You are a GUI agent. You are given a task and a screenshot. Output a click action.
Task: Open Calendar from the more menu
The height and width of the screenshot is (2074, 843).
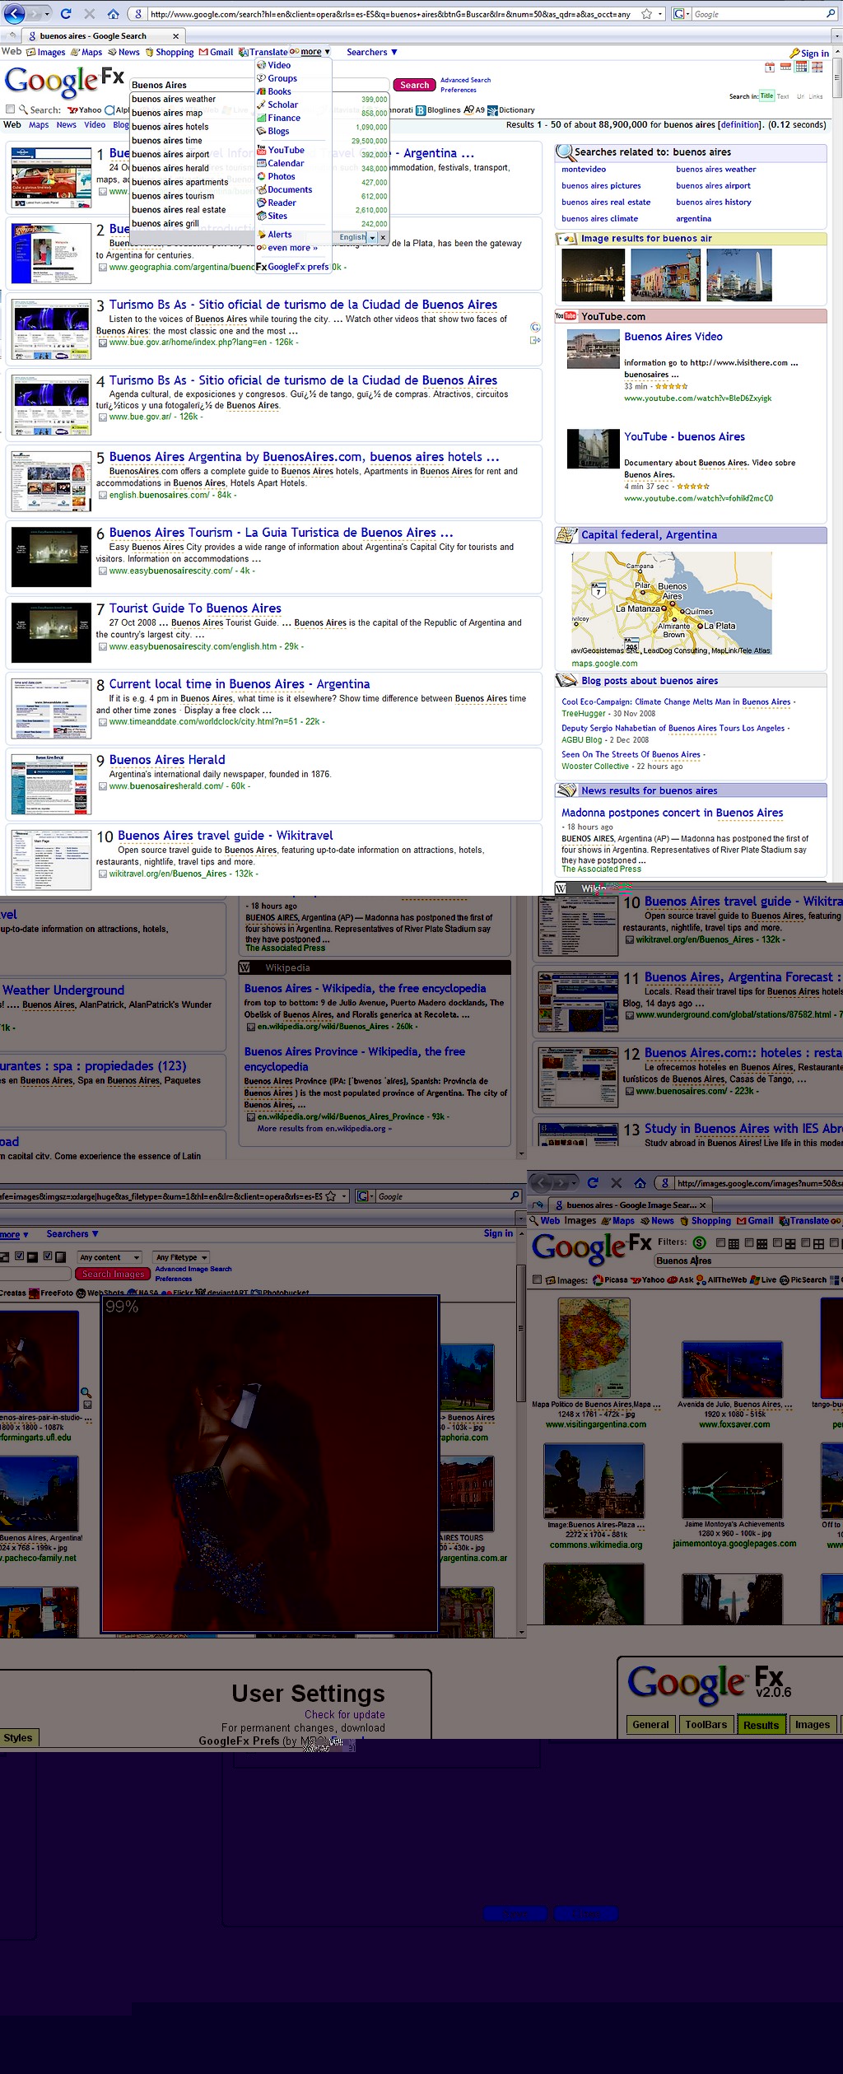tap(285, 163)
